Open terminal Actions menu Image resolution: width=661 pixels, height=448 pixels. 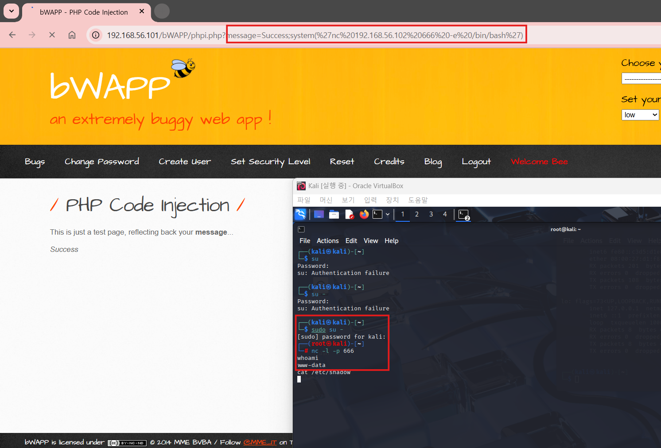[328, 241]
